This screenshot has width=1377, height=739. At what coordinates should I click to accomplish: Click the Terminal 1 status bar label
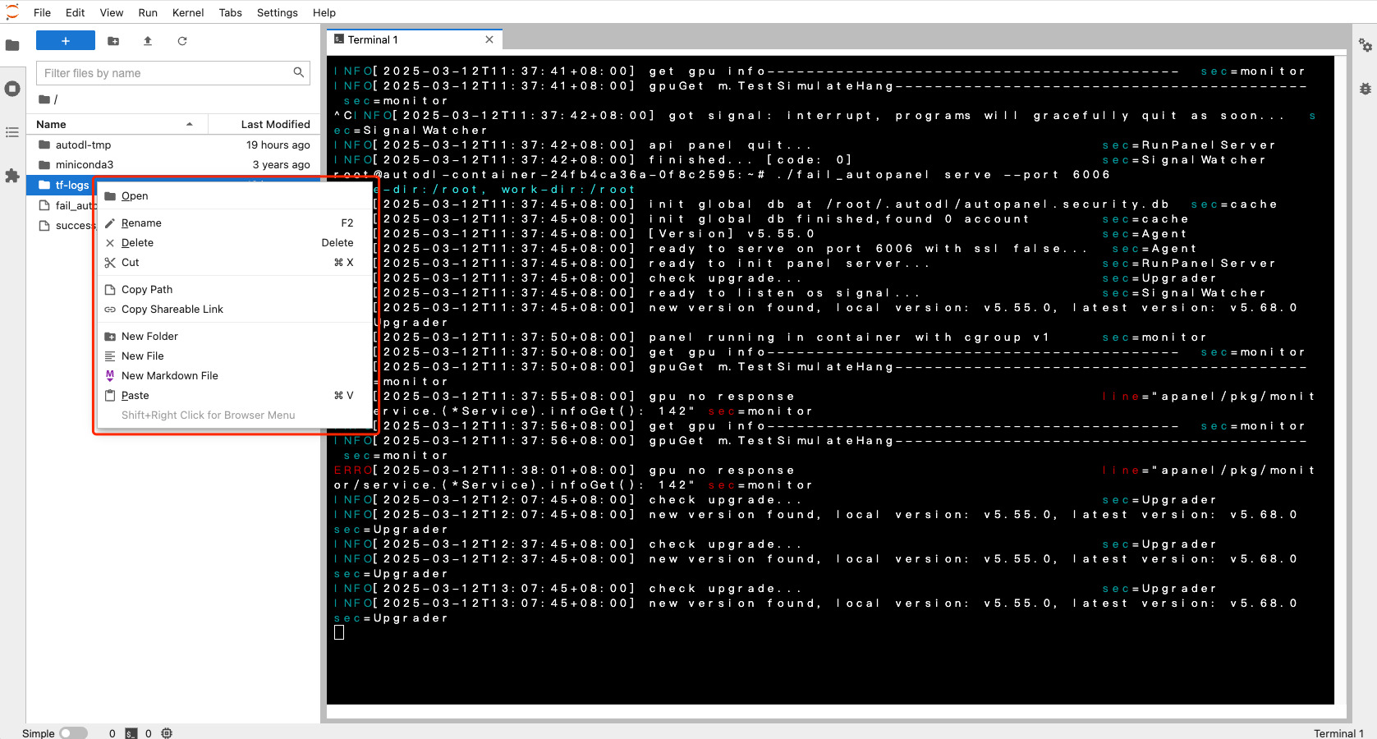[x=1338, y=733]
